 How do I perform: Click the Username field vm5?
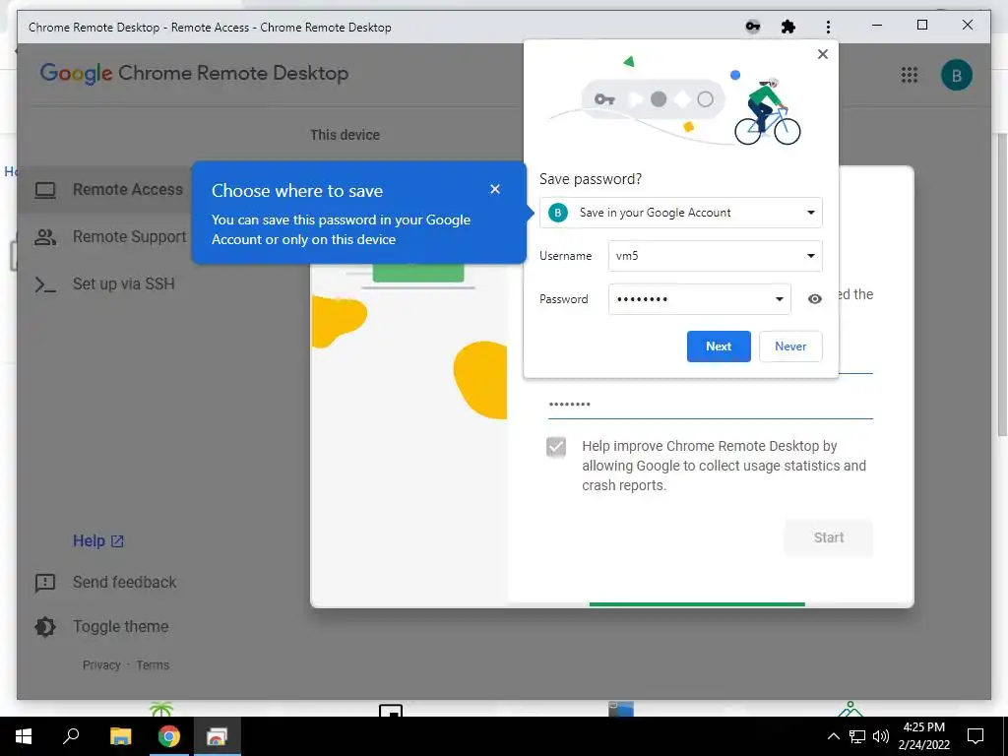tap(715, 256)
